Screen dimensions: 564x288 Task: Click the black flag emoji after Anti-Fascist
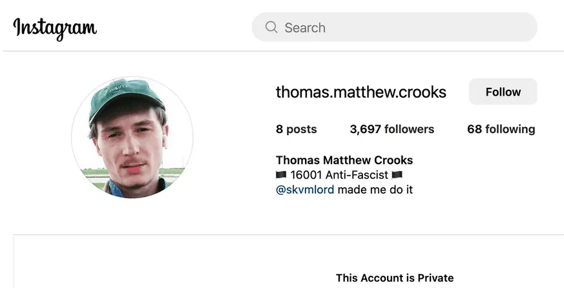pyautogui.click(x=397, y=175)
